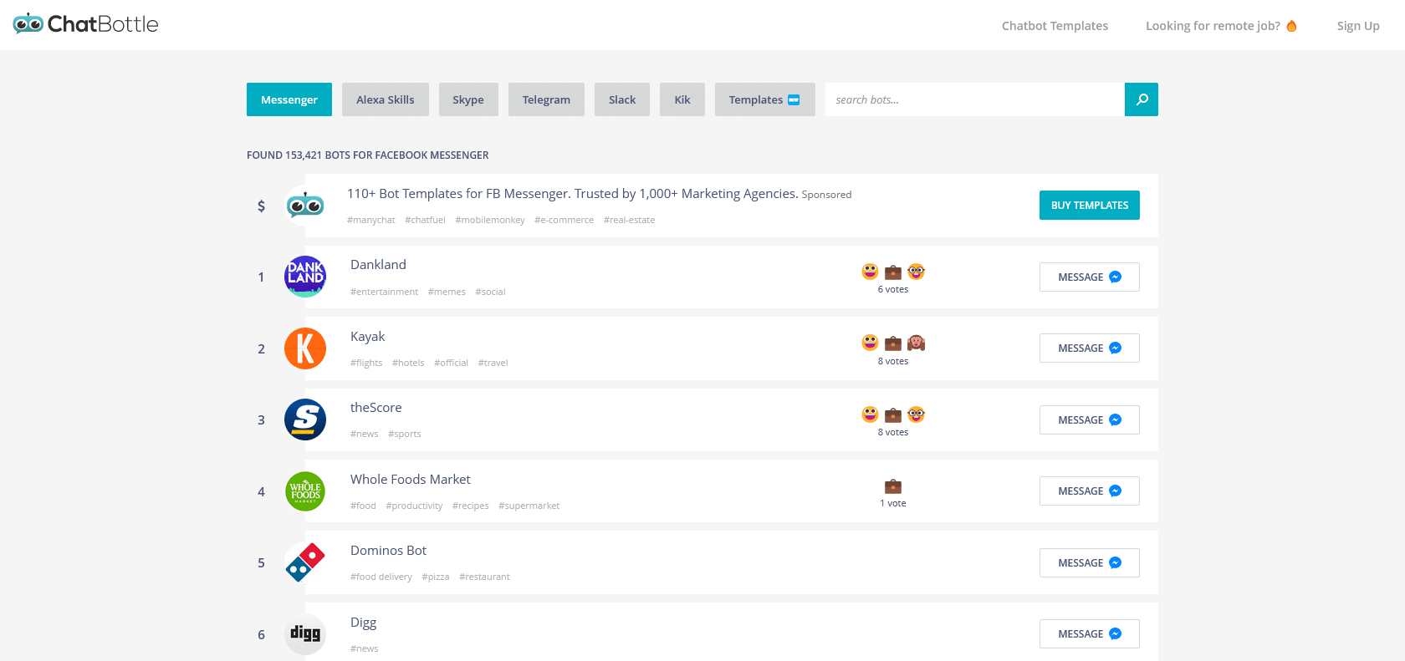Open the ChatBottle logo home link
Viewport: 1405px width, 661px height.
click(85, 24)
